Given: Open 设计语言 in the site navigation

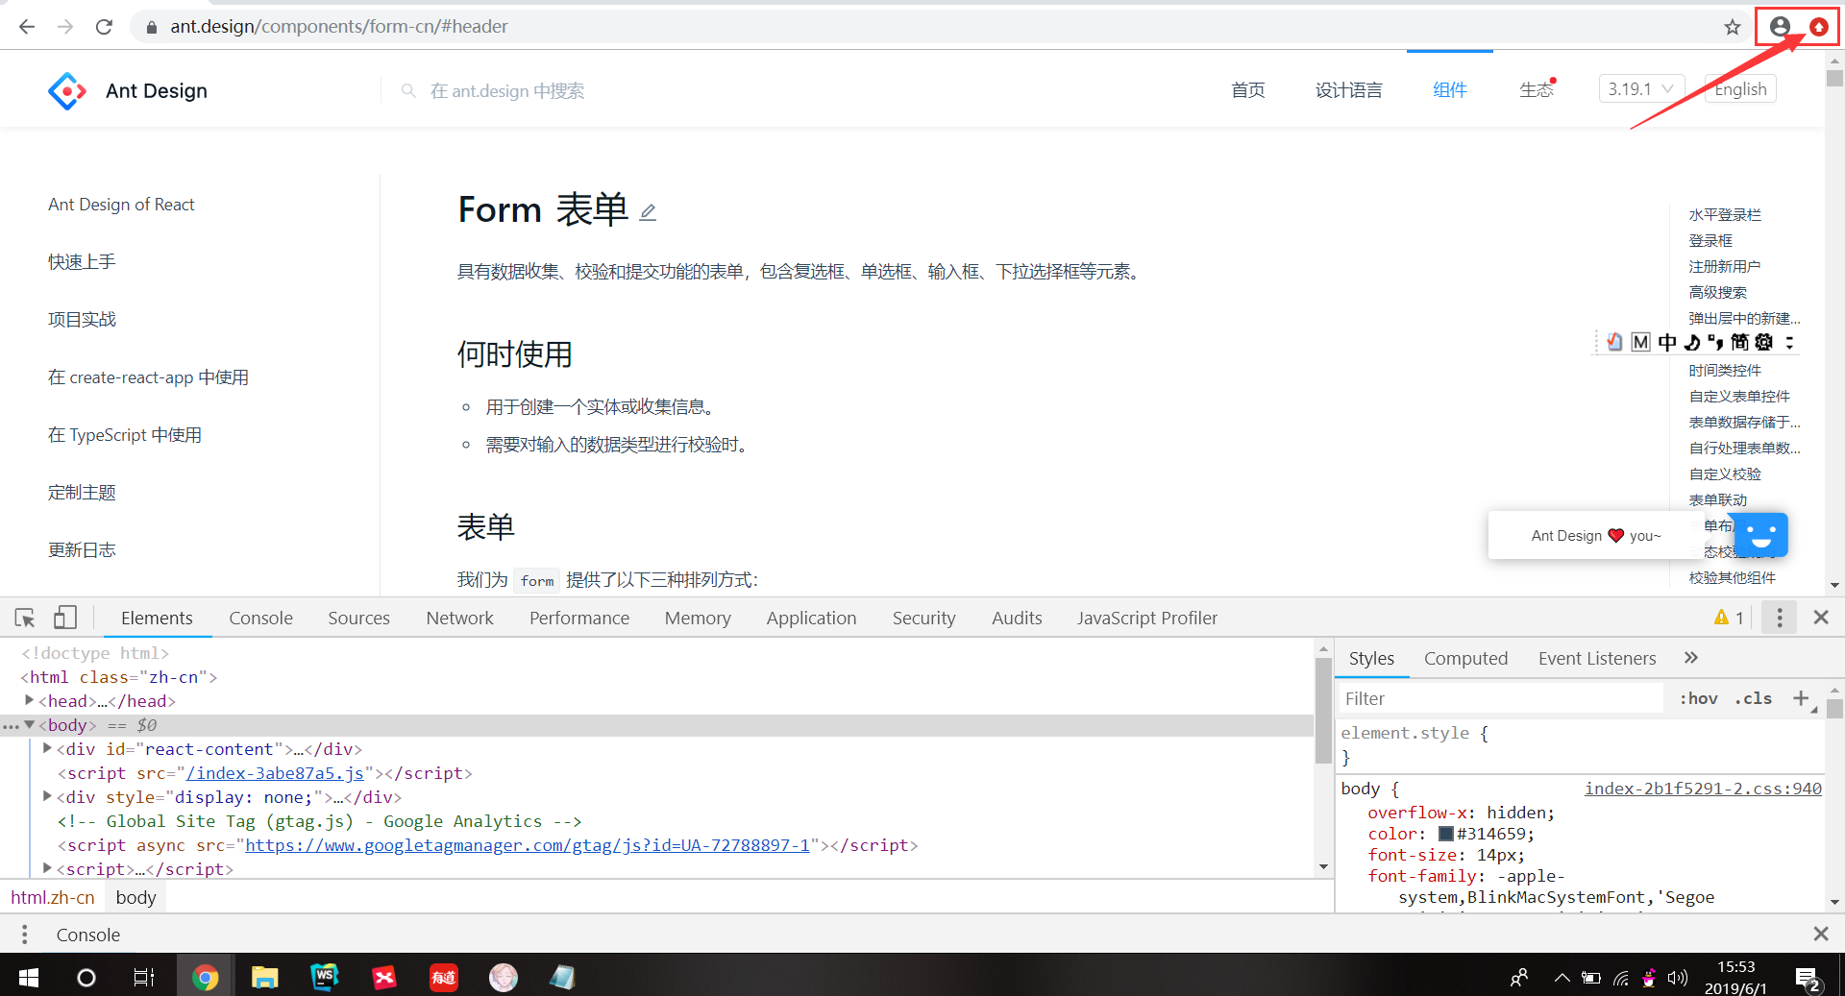Looking at the screenshot, I should (x=1348, y=90).
